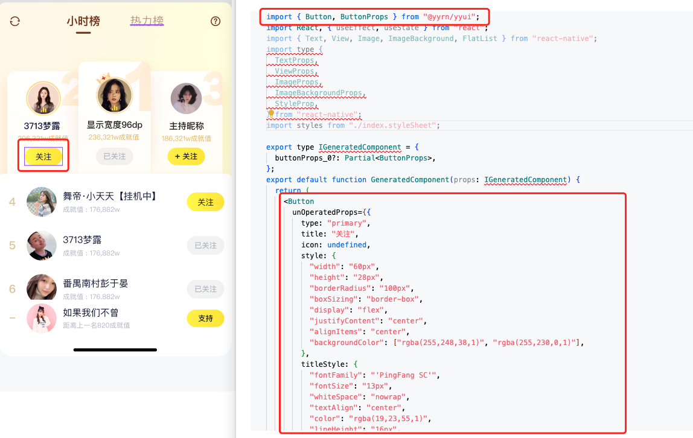Tap the avatar of 舞帝·小天天【挂机中】
The width and height of the screenshot is (693, 438).
(42, 202)
